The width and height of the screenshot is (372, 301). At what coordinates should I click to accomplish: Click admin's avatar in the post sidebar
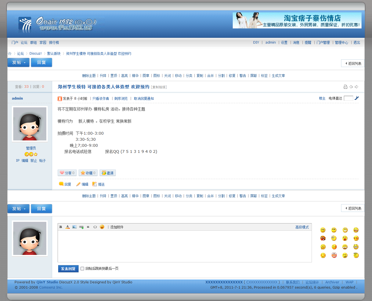tap(30, 124)
